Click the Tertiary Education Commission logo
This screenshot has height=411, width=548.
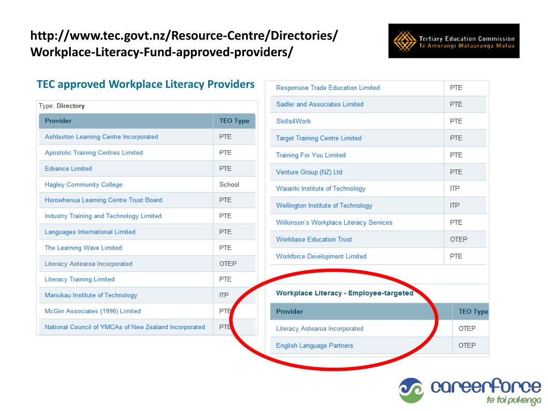coord(454,41)
